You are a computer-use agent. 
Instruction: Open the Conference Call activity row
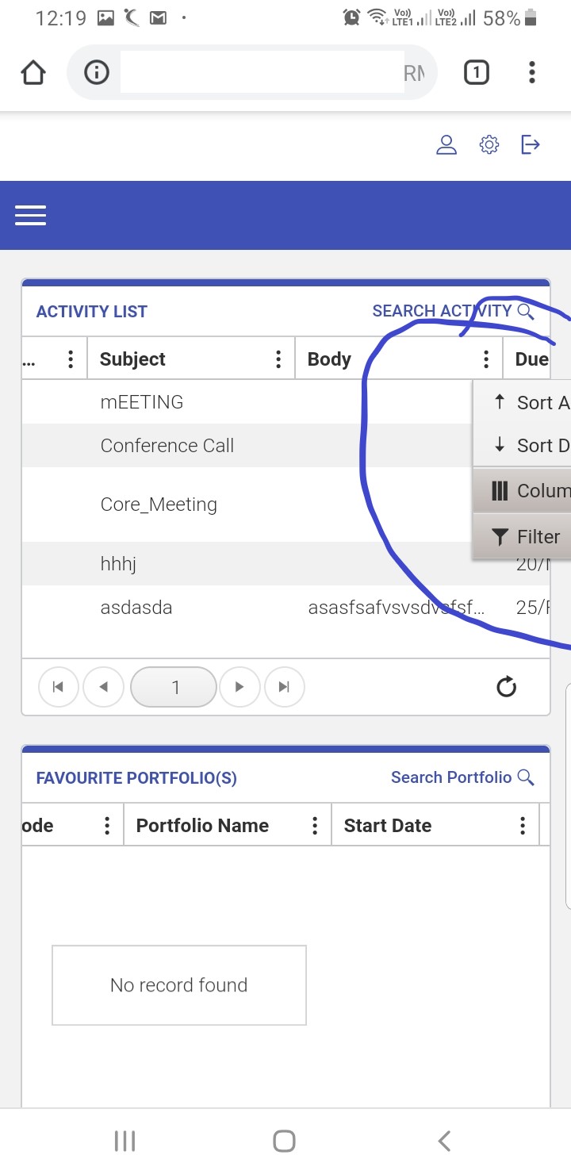(167, 446)
